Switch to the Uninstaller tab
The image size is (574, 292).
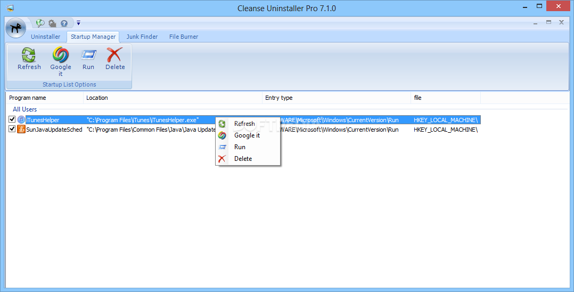pyautogui.click(x=45, y=37)
